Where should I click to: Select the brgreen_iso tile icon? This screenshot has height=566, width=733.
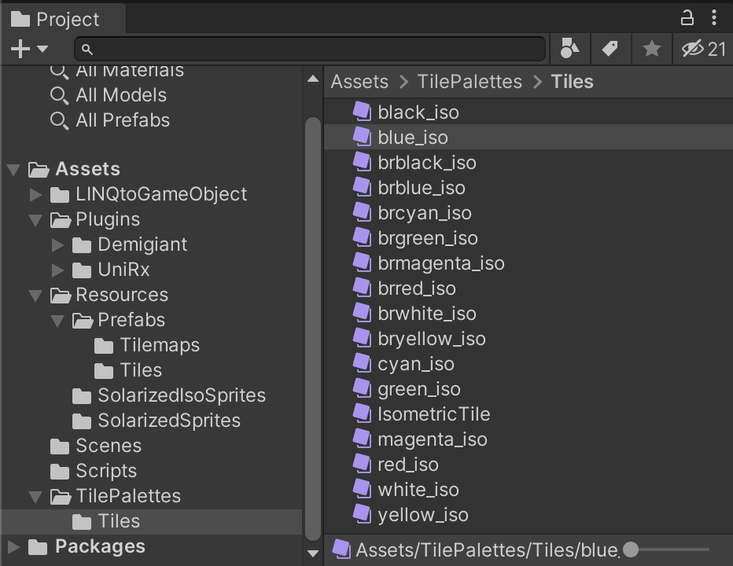point(362,238)
